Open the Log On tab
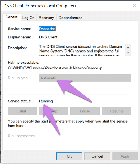The image size is (140, 164). point(28,18)
